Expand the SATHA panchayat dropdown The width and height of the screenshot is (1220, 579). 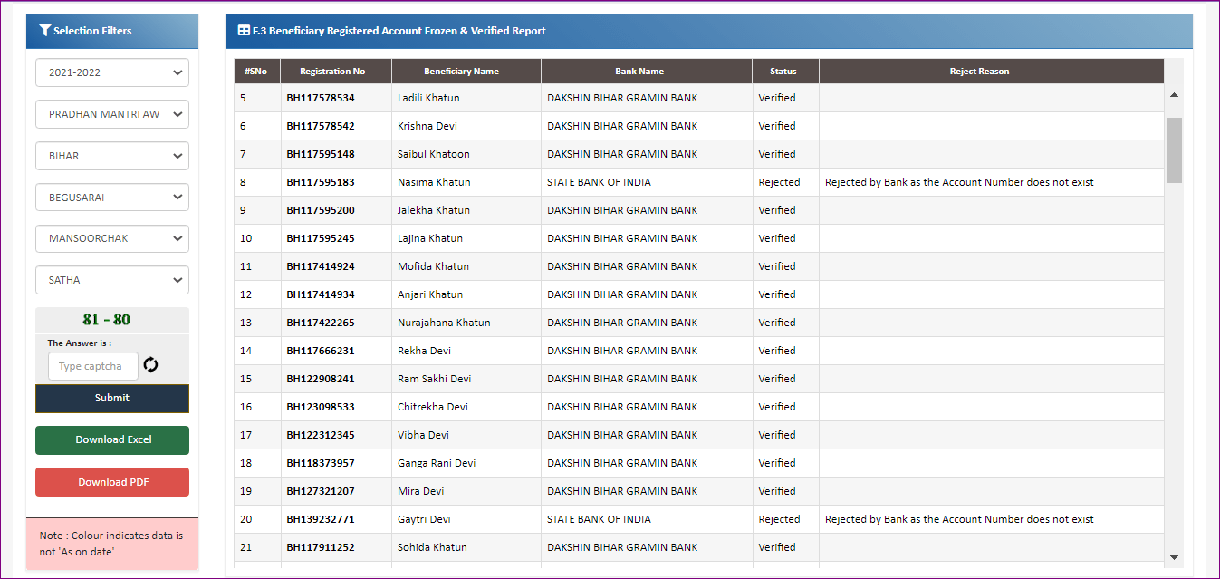111,280
